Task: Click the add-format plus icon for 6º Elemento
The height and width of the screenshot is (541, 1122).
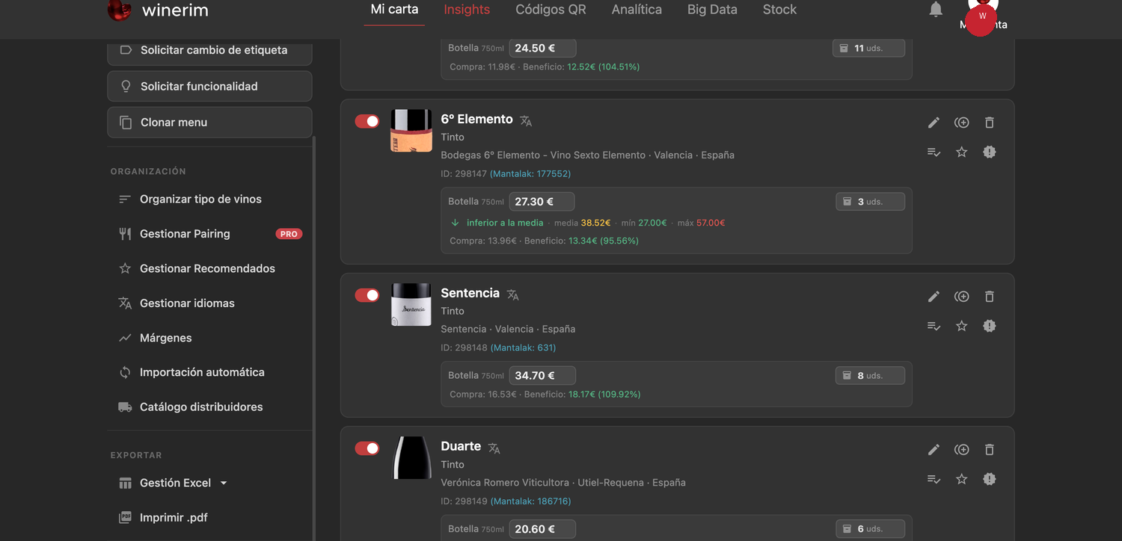Action: click(x=962, y=123)
